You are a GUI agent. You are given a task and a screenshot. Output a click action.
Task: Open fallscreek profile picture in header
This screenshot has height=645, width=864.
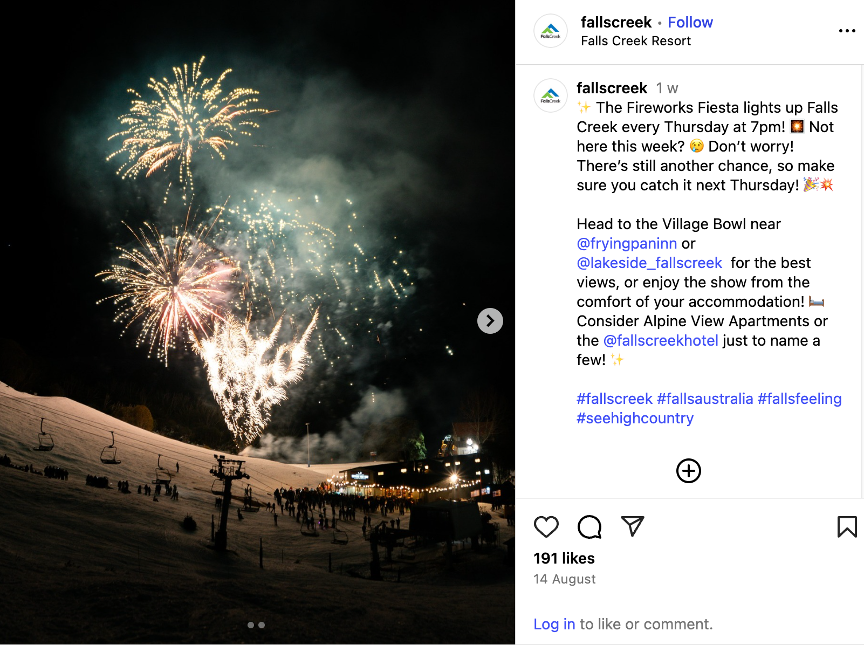pyautogui.click(x=550, y=31)
